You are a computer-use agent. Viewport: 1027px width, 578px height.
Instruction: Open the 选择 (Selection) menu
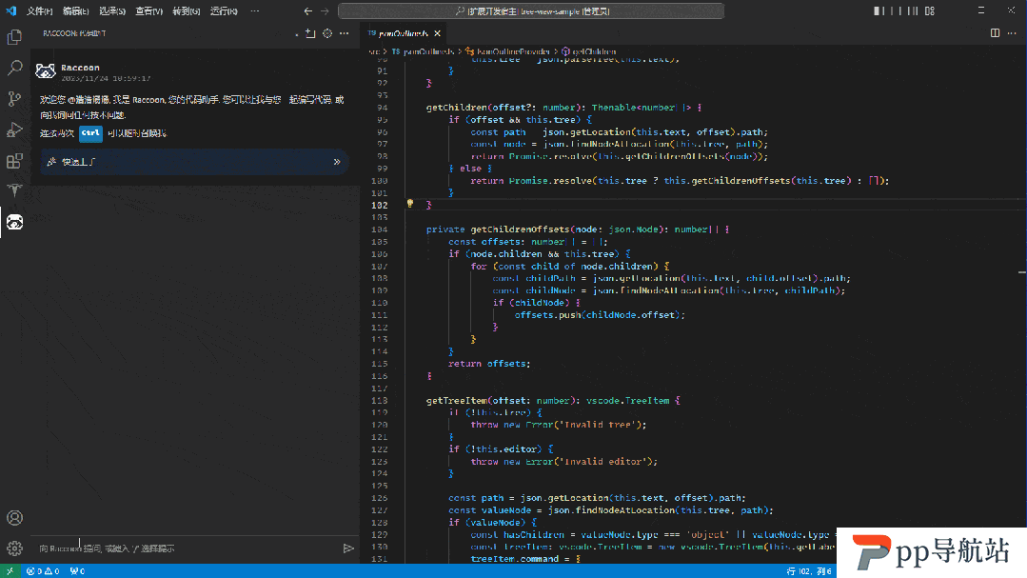(x=112, y=11)
